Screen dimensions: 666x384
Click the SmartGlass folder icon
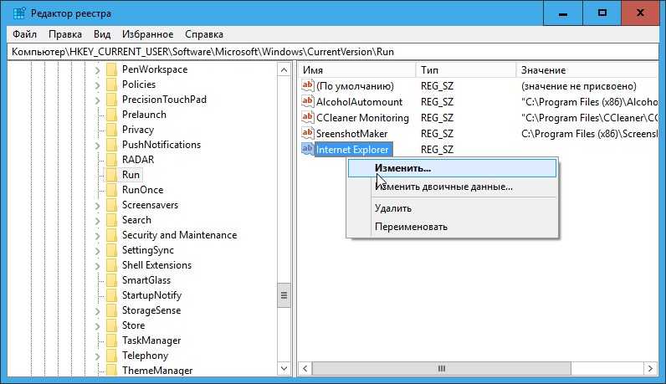(111, 280)
